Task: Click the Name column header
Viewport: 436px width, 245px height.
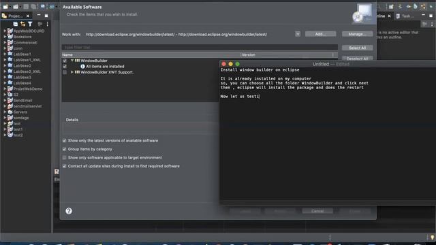Action: click(151, 54)
